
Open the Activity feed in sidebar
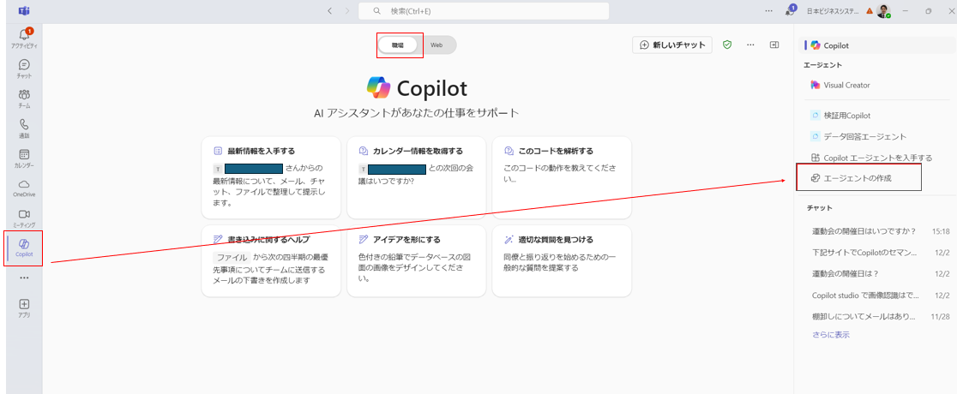click(24, 39)
